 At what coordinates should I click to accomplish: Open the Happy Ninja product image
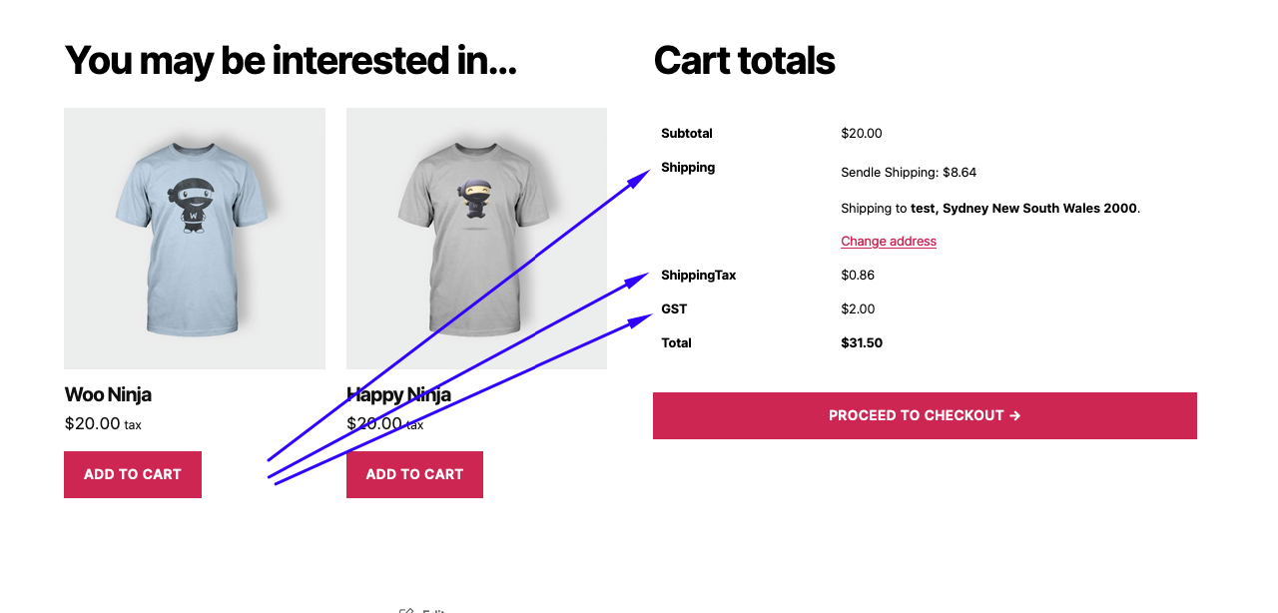[476, 238]
